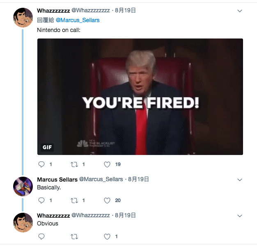Open Marcus Sellars' profile name

coord(57,180)
